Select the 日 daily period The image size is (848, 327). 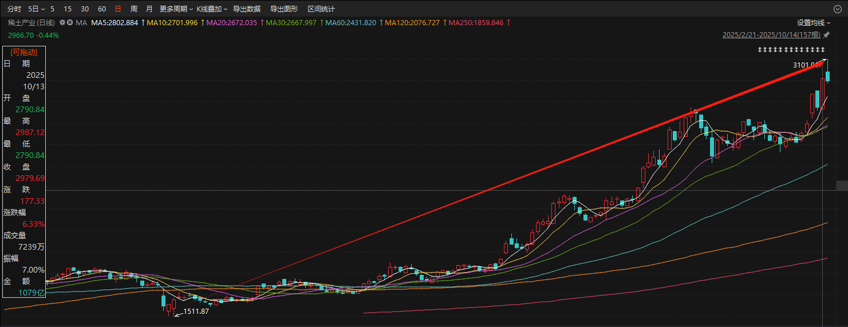click(118, 9)
